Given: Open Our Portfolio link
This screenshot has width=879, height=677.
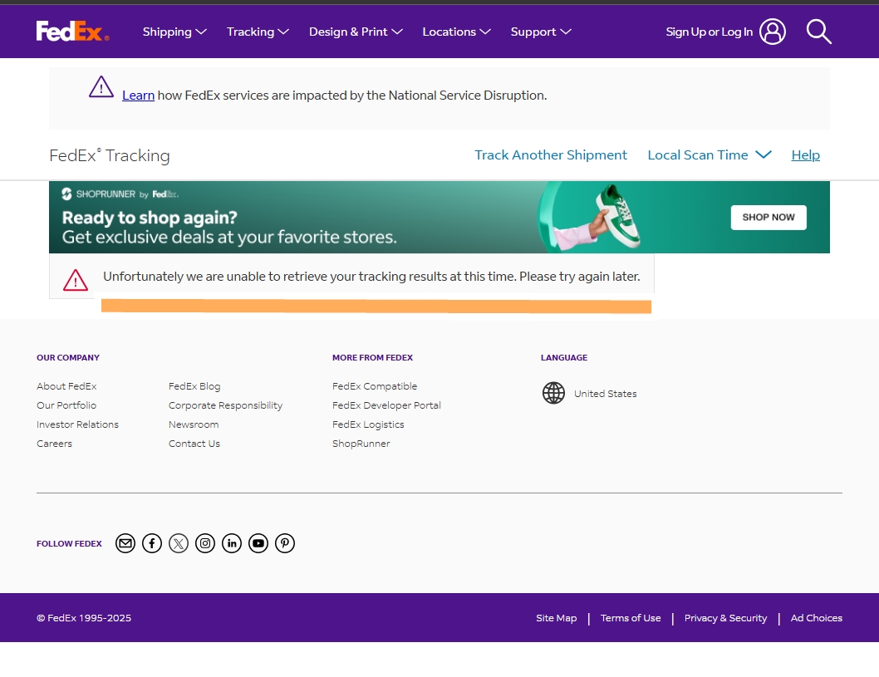Looking at the screenshot, I should [66, 405].
